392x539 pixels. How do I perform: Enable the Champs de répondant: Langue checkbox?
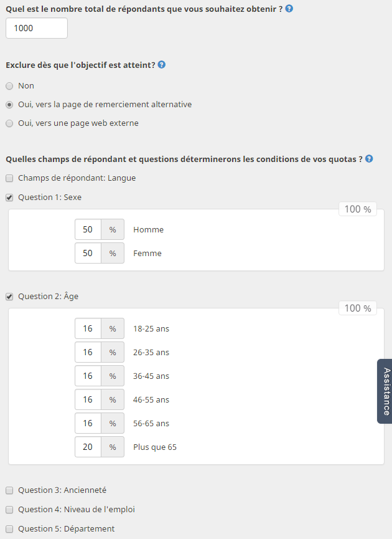[x=9, y=178]
